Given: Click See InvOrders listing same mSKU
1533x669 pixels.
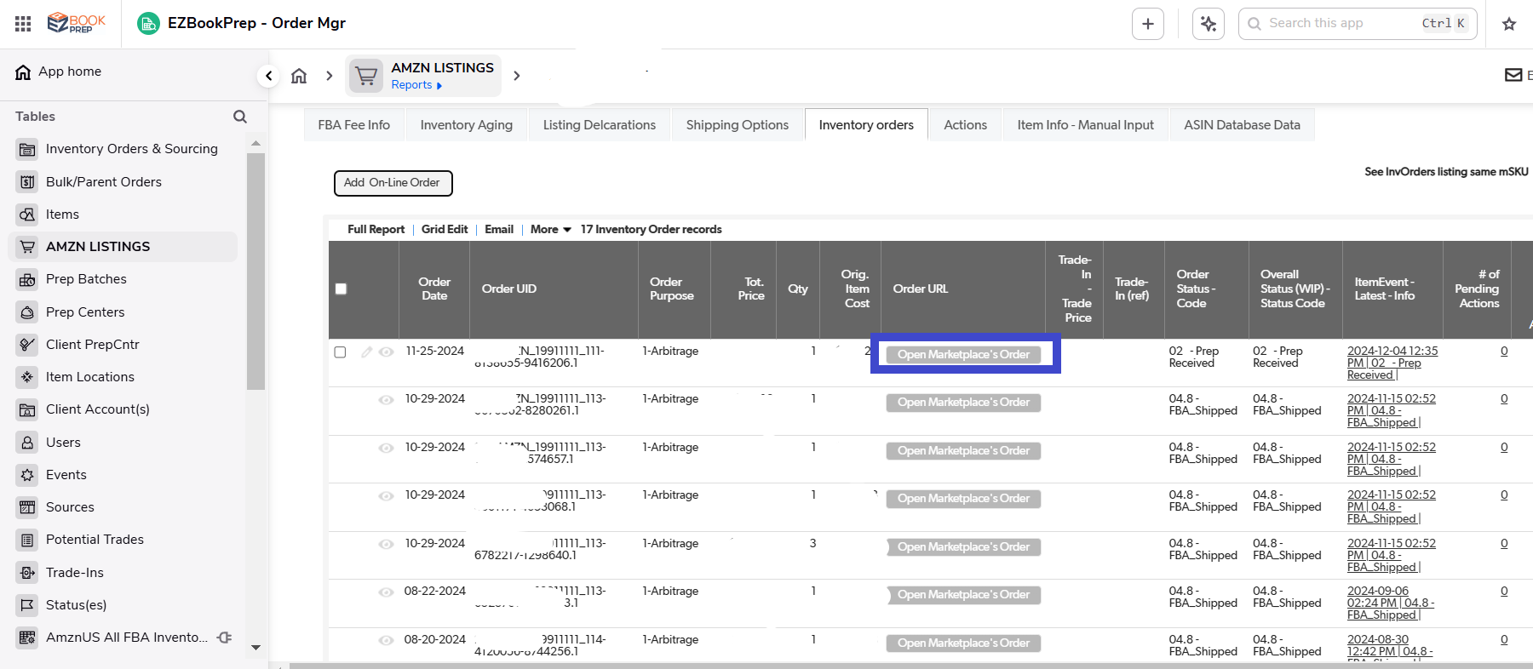Looking at the screenshot, I should point(1446,172).
